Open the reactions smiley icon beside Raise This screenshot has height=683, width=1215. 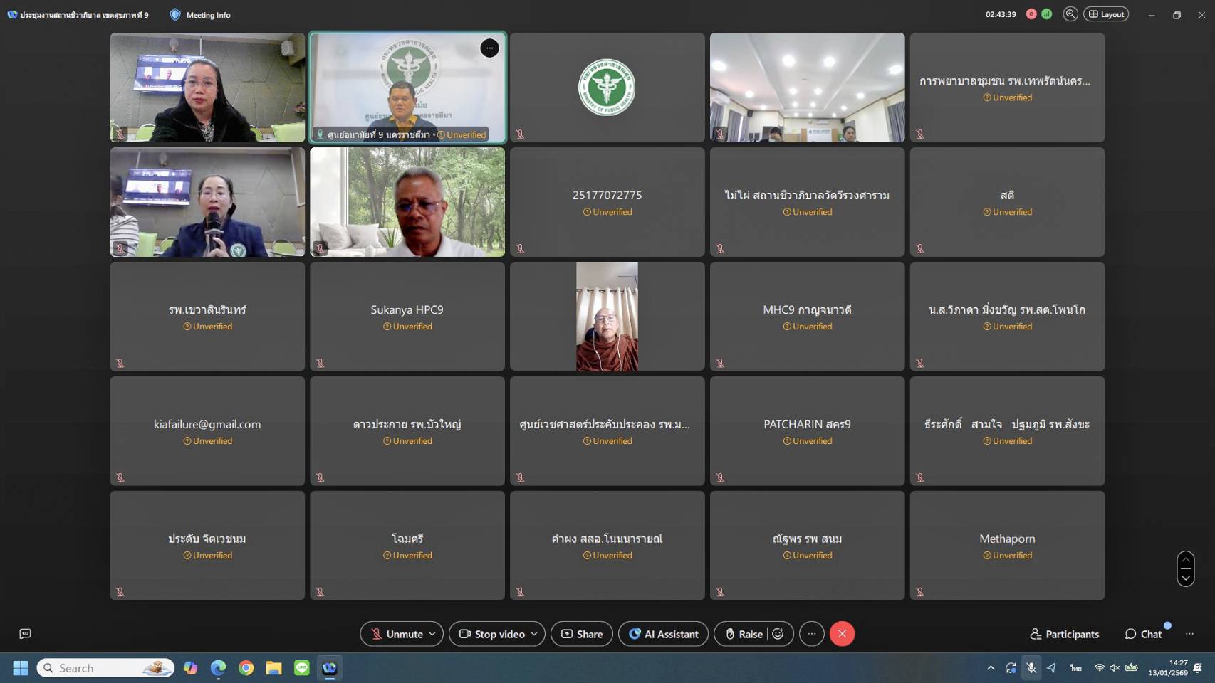[x=778, y=634]
